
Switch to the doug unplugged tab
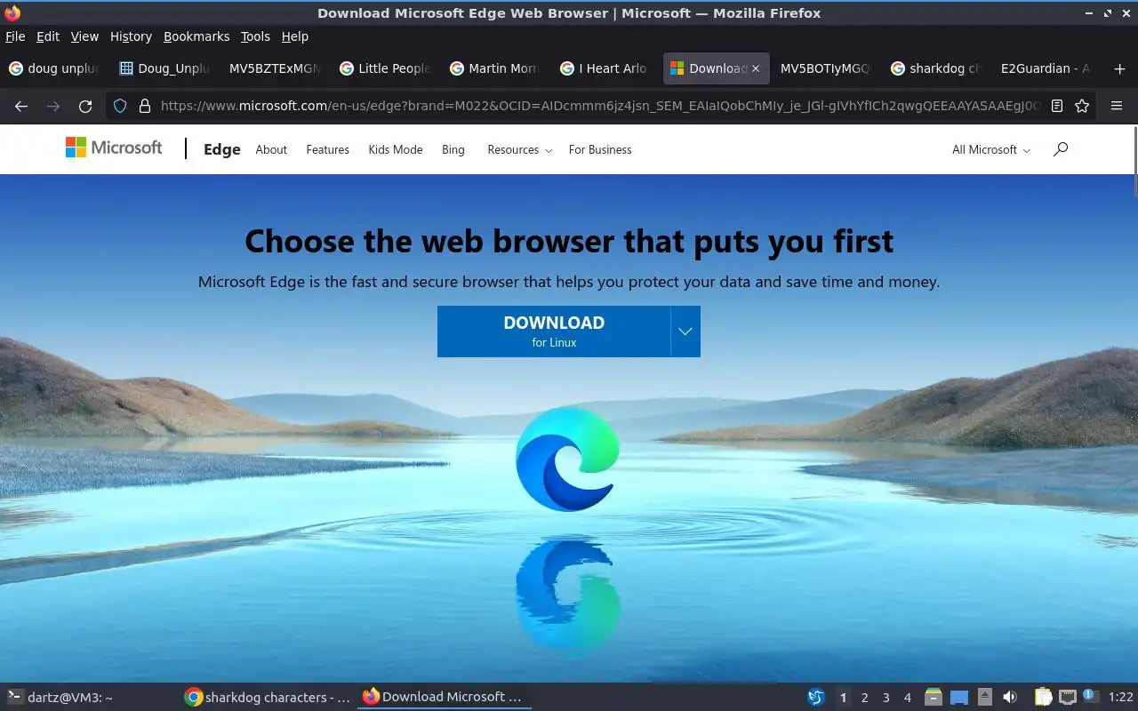(53, 68)
